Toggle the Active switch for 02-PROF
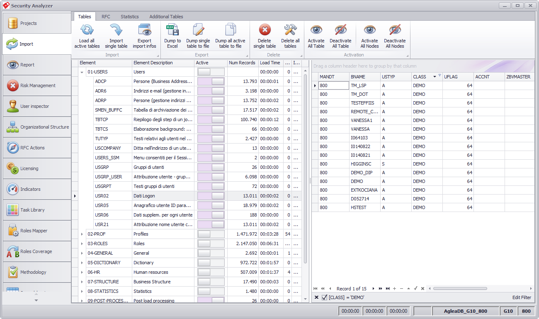The width and height of the screenshot is (539, 319). (211, 234)
